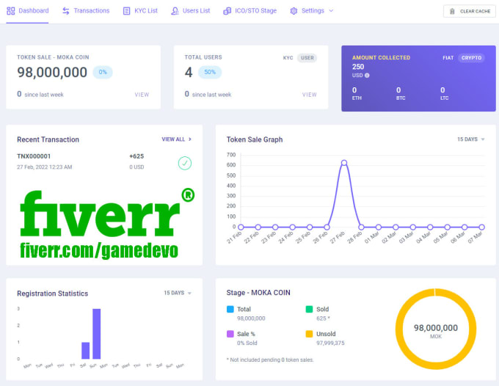The width and height of the screenshot is (499, 386).
Task: Click the blue Total legend swatch
Action: (x=230, y=309)
